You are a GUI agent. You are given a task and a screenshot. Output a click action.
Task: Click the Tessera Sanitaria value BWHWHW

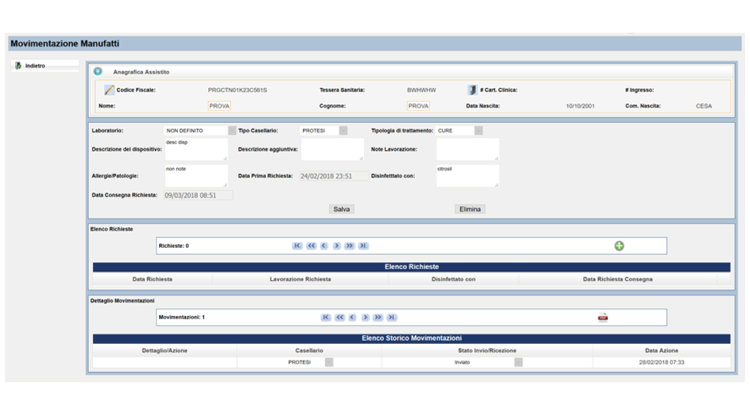pos(421,90)
